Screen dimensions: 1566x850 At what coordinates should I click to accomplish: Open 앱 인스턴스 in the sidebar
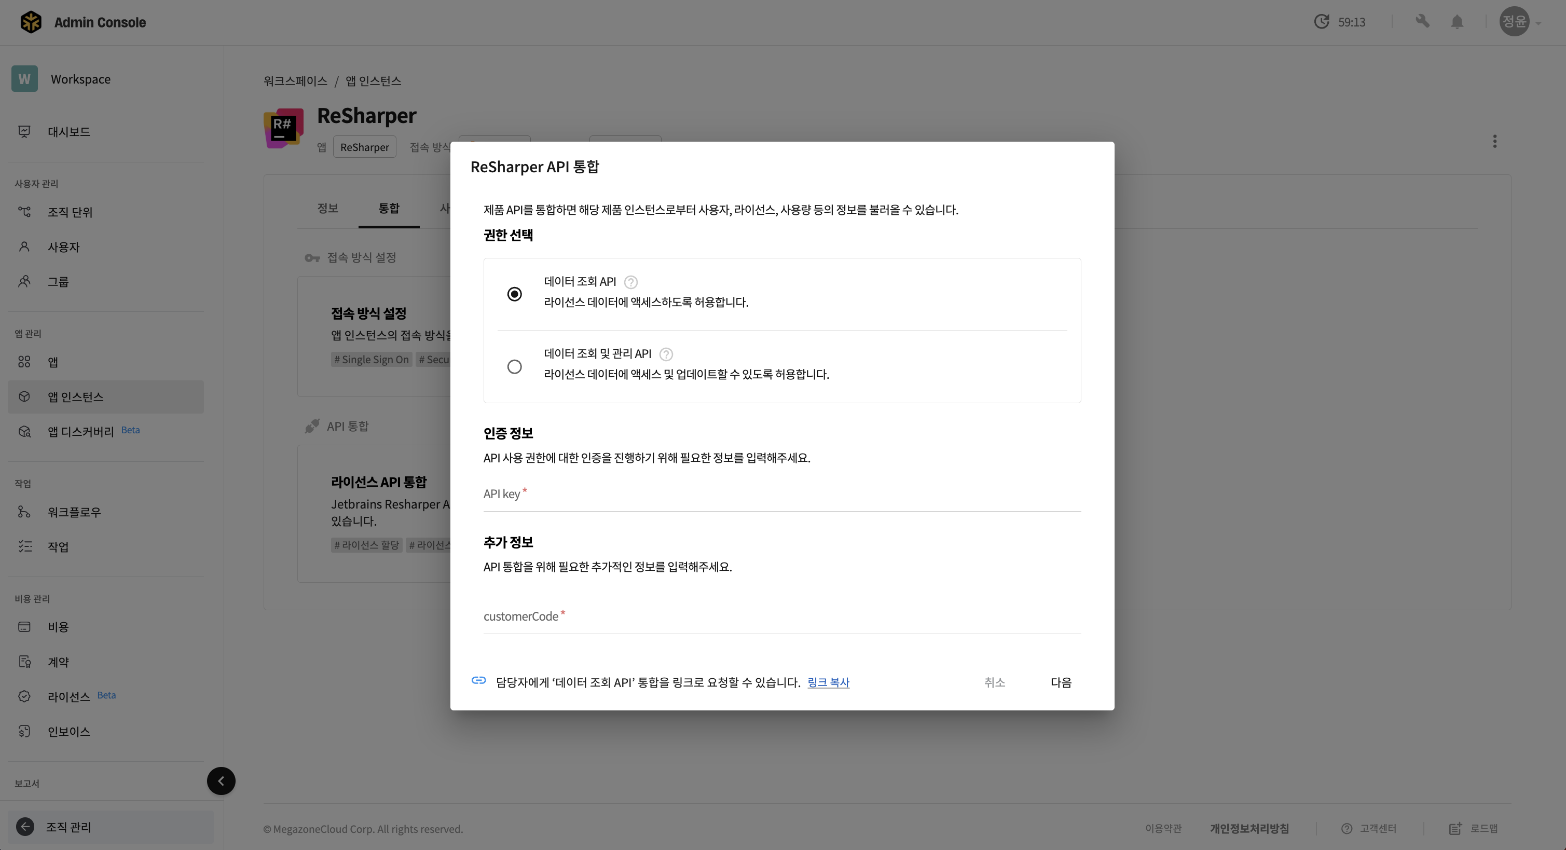point(106,396)
